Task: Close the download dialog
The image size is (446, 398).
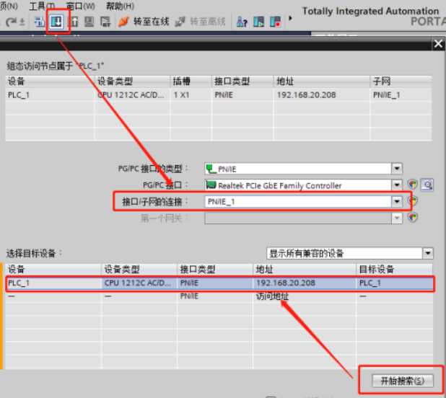Action: point(438,44)
